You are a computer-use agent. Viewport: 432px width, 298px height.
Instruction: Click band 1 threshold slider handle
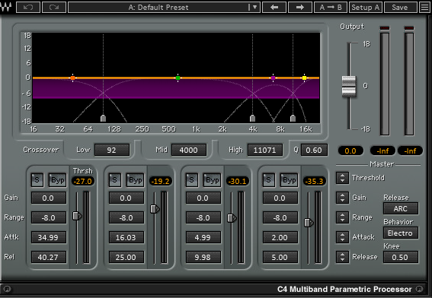point(77,216)
